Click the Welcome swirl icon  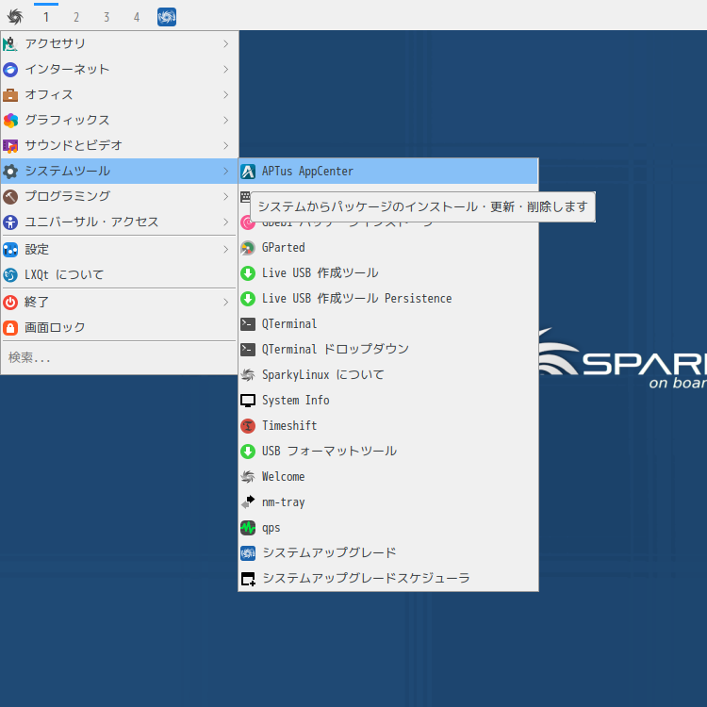click(x=248, y=477)
